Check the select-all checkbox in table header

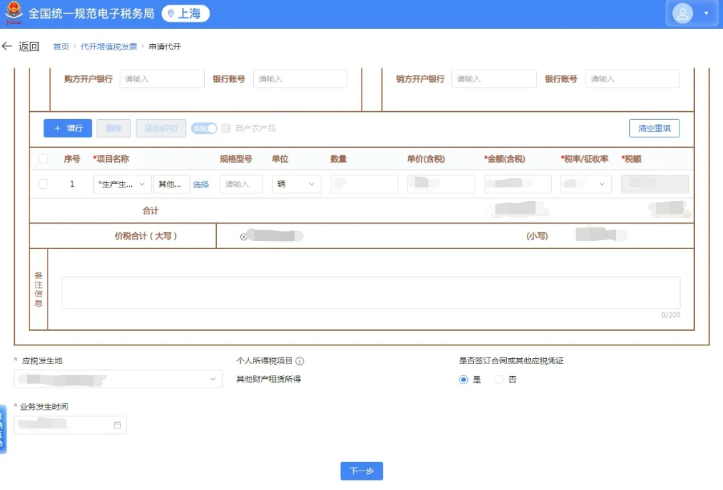pos(43,159)
